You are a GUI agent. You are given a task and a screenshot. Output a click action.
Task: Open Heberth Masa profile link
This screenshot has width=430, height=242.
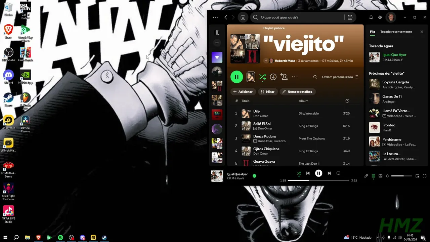pos(285,61)
